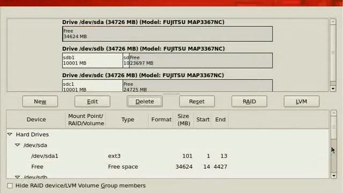Click the 'Free space' type cell
Screen dimensions: 343x193
tap(123, 167)
